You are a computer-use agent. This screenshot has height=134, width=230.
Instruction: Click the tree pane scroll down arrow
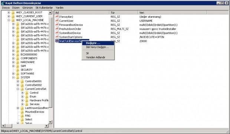pyautogui.click(x=50, y=122)
